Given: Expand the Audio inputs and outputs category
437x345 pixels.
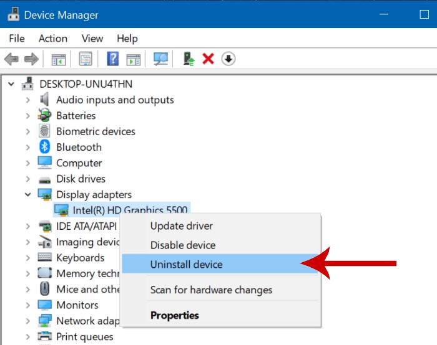Looking at the screenshot, I should pos(28,100).
